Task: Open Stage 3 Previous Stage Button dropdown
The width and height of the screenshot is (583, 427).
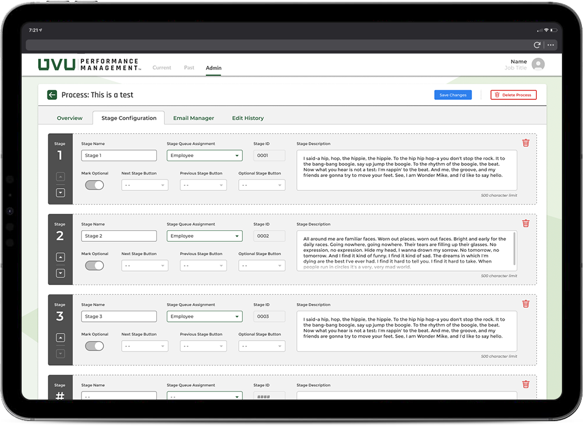Action: point(203,346)
